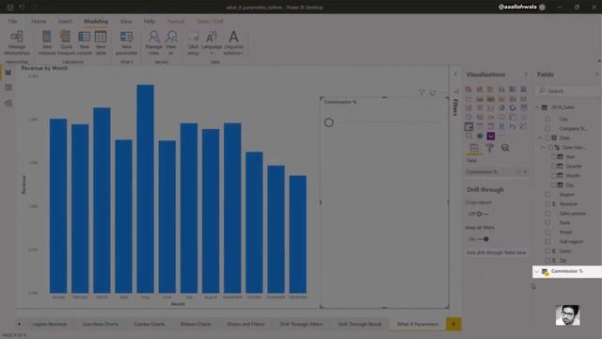The height and width of the screenshot is (339, 602).
Task: Click the Commission % table icon
Action: [x=545, y=272]
